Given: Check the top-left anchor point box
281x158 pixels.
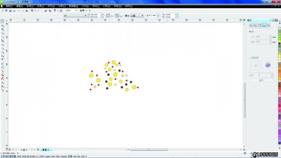Looking at the screenshot, I should pyautogui.click(x=252, y=62).
